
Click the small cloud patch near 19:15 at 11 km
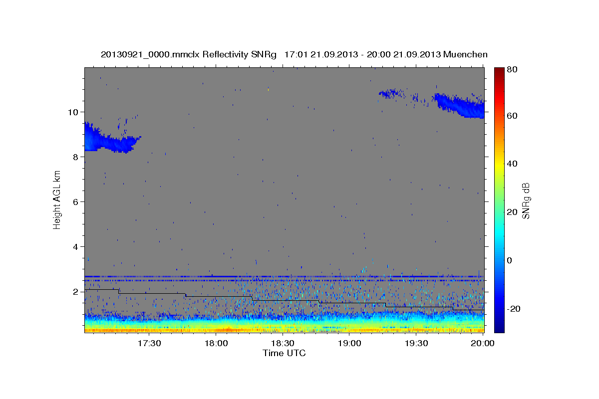click(391, 93)
